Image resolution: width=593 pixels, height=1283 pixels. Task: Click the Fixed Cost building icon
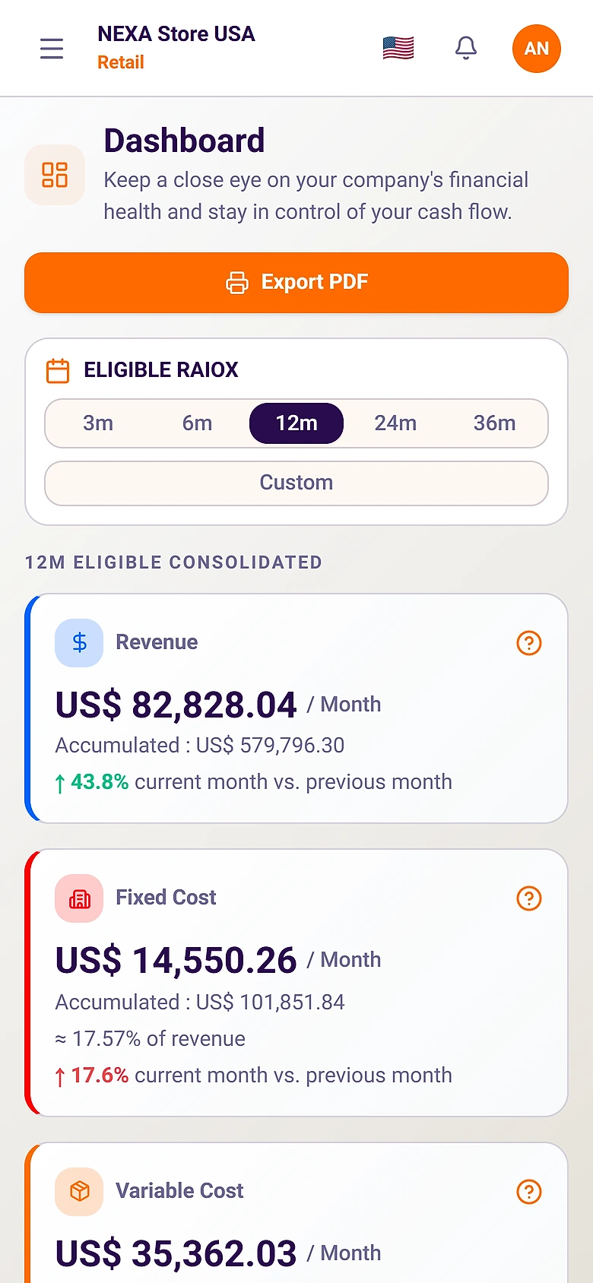pyautogui.click(x=79, y=898)
